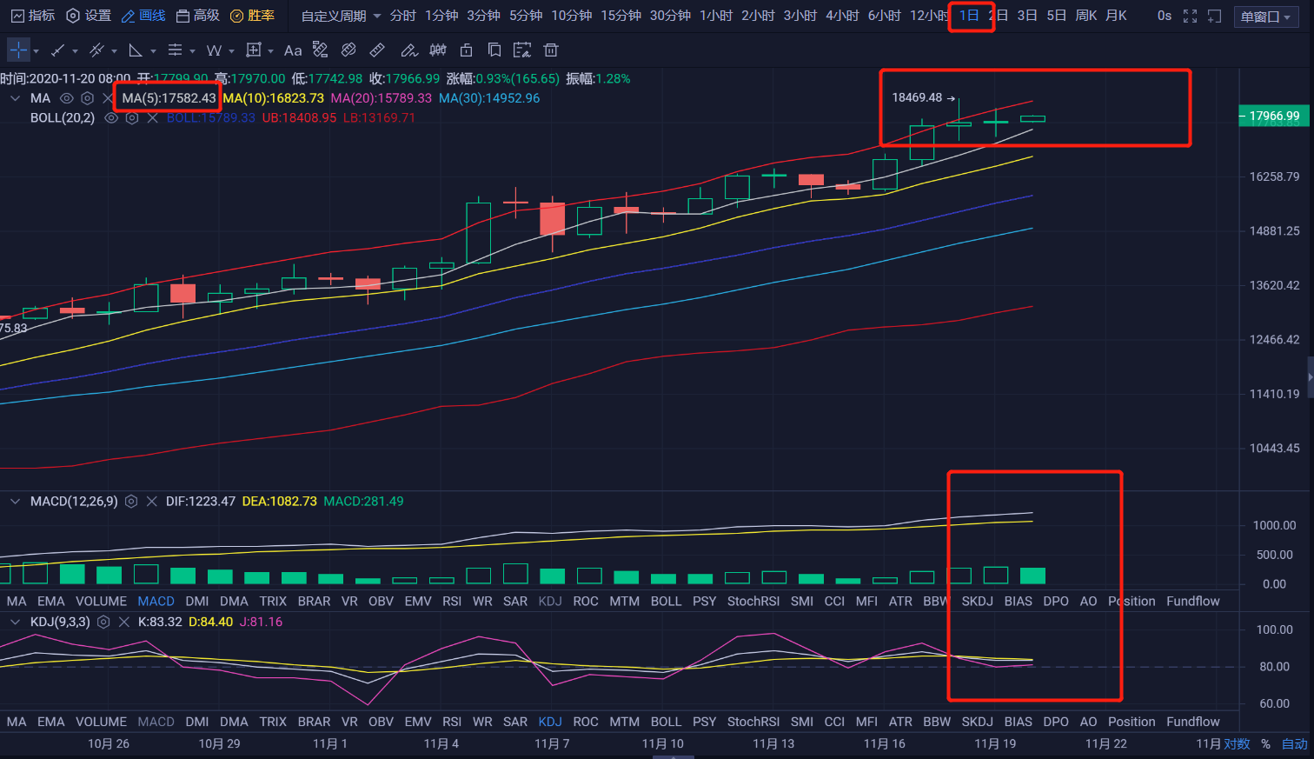Collapse the MACD(12,26,9) indicator panel
This screenshot has height=759, width=1314.
(15, 502)
